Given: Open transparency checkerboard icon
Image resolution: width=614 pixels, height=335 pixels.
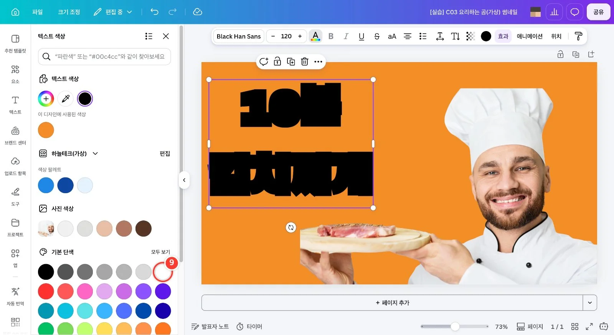Looking at the screenshot, I should click(470, 36).
